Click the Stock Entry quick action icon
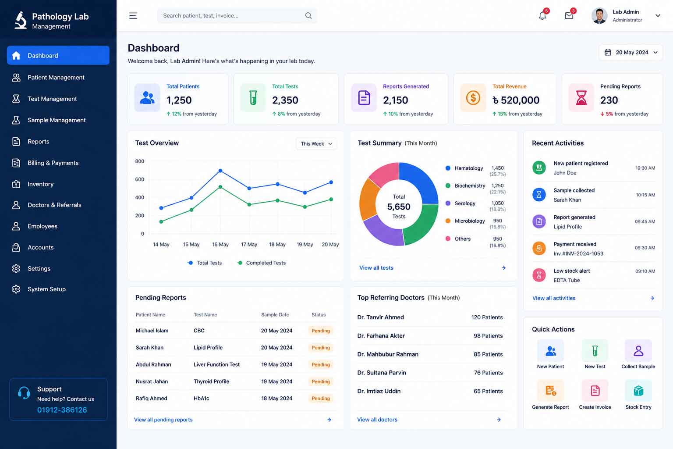 pos(638,390)
